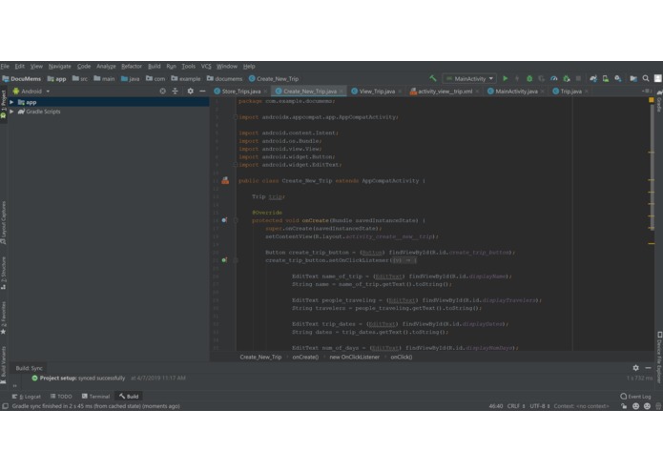Open AVD Manager device icon

point(606,78)
